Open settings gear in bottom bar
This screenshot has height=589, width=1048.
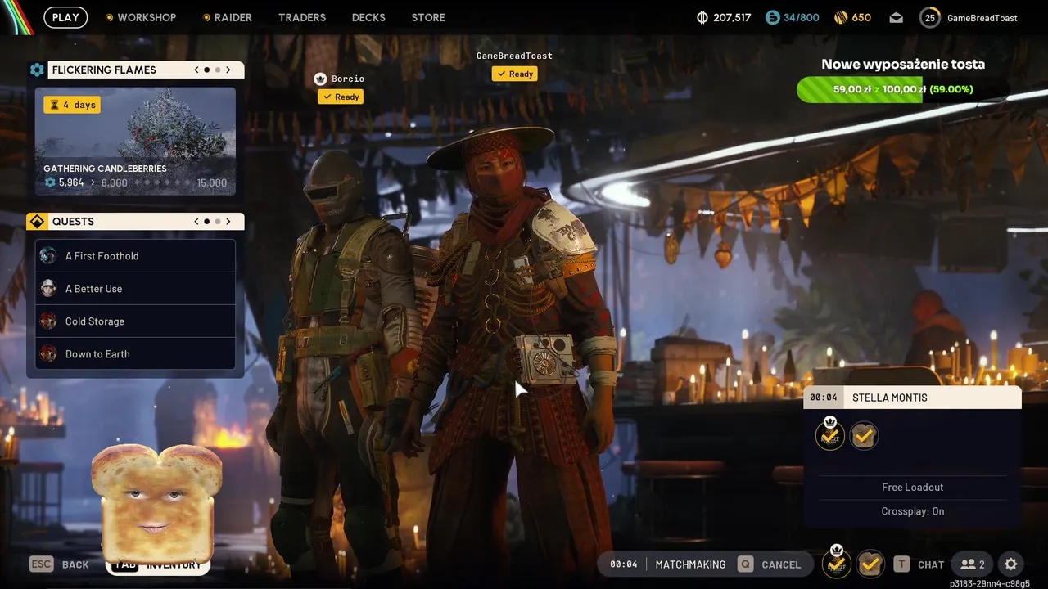coord(1011,564)
